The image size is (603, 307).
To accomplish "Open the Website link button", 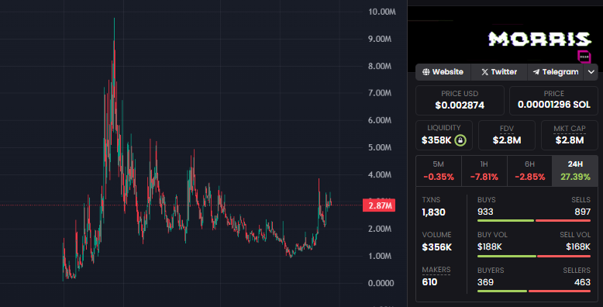I will pos(443,72).
